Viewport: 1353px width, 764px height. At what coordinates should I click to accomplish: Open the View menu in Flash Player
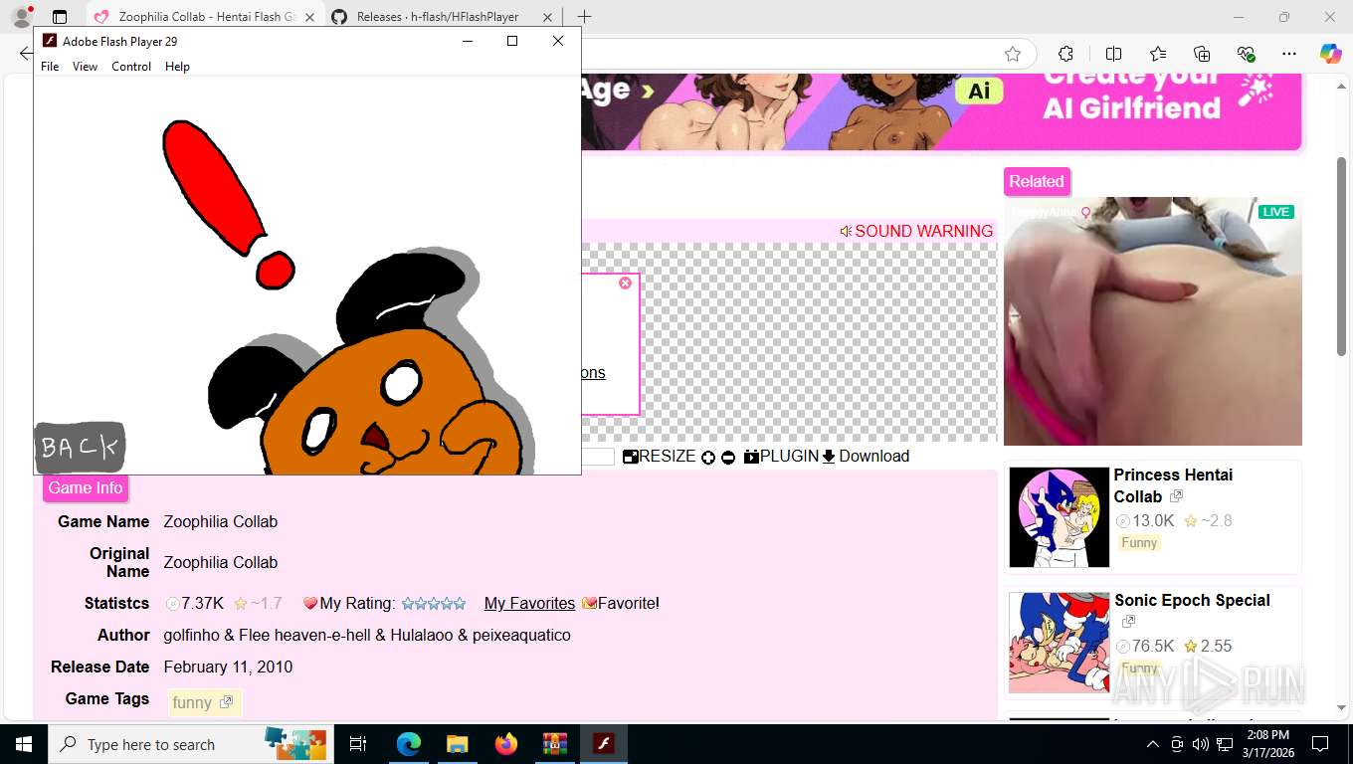click(85, 67)
